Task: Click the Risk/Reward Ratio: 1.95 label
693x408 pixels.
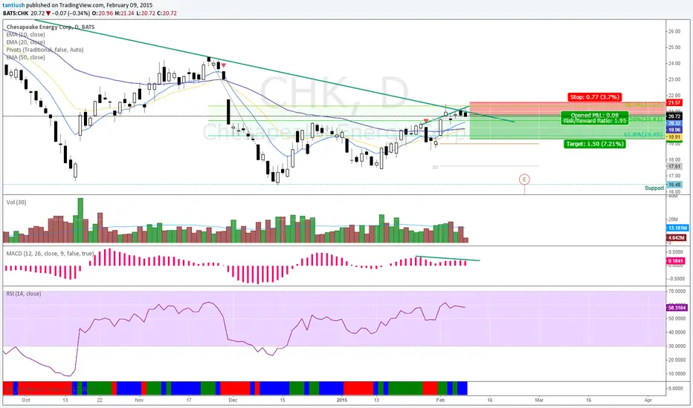Action: click(594, 120)
